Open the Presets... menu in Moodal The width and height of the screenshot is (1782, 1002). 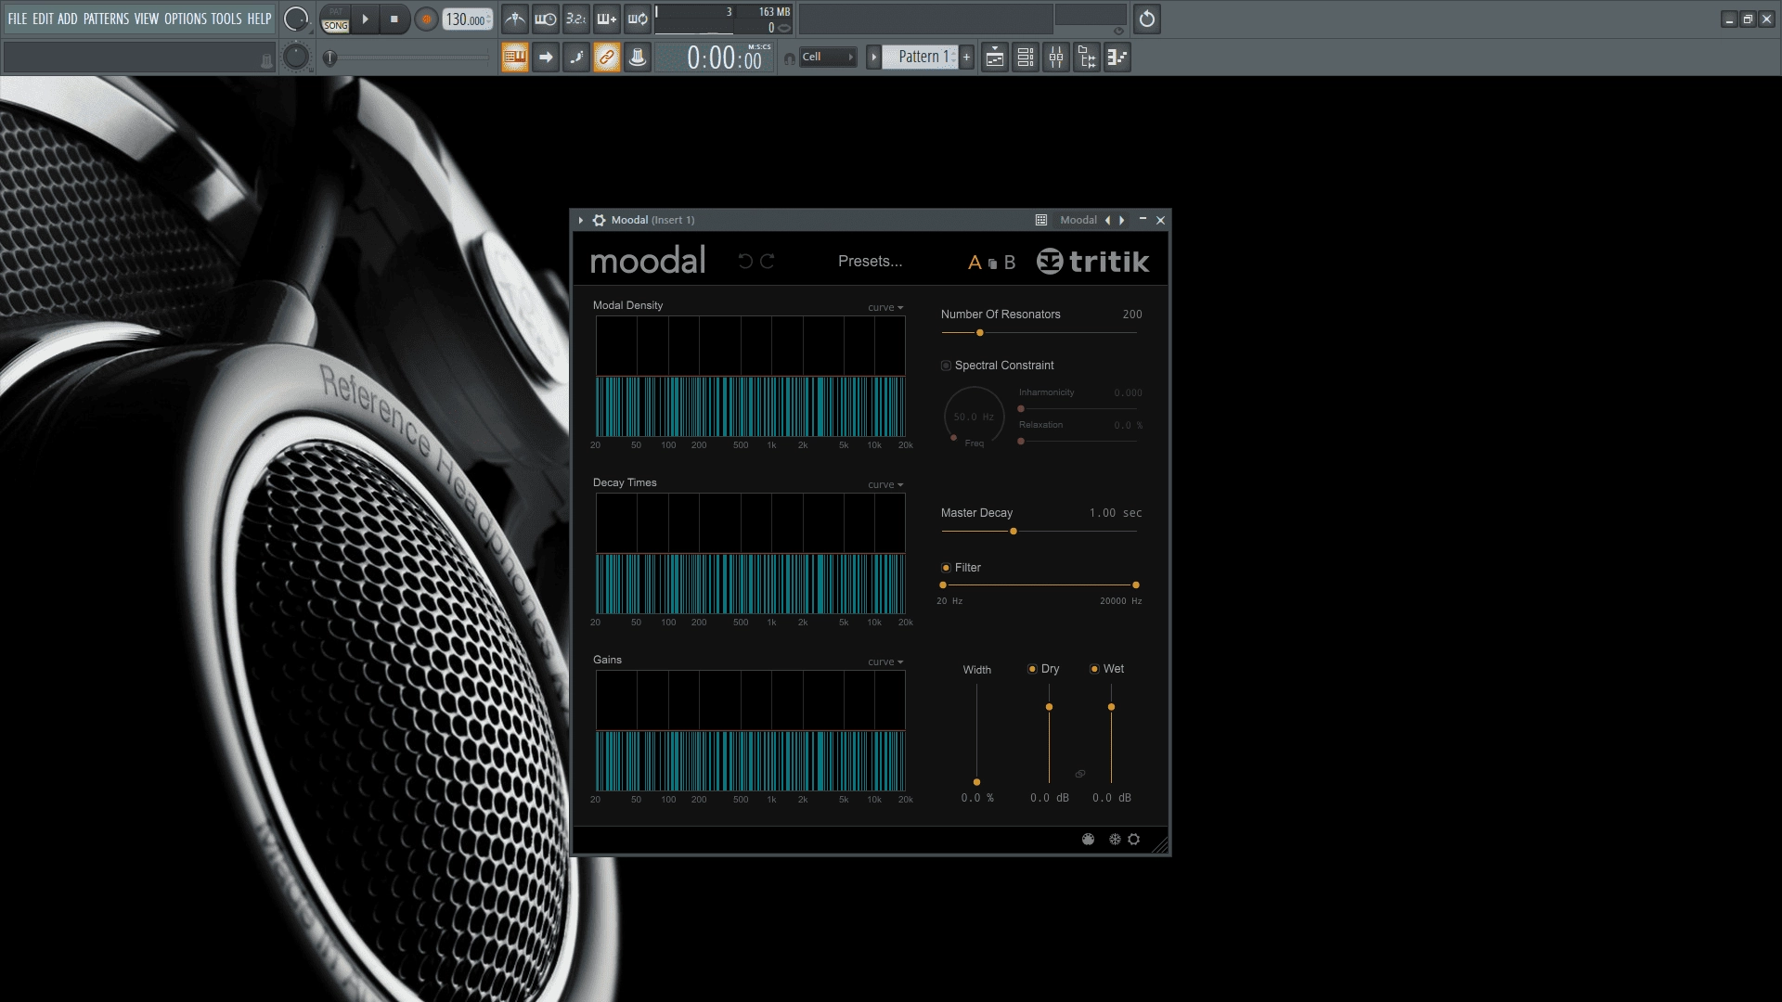tap(870, 262)
